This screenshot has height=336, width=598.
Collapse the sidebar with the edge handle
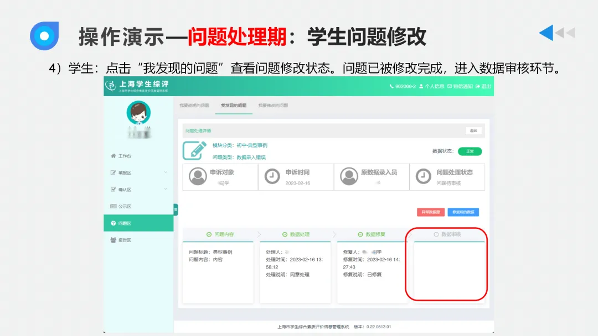176,209
